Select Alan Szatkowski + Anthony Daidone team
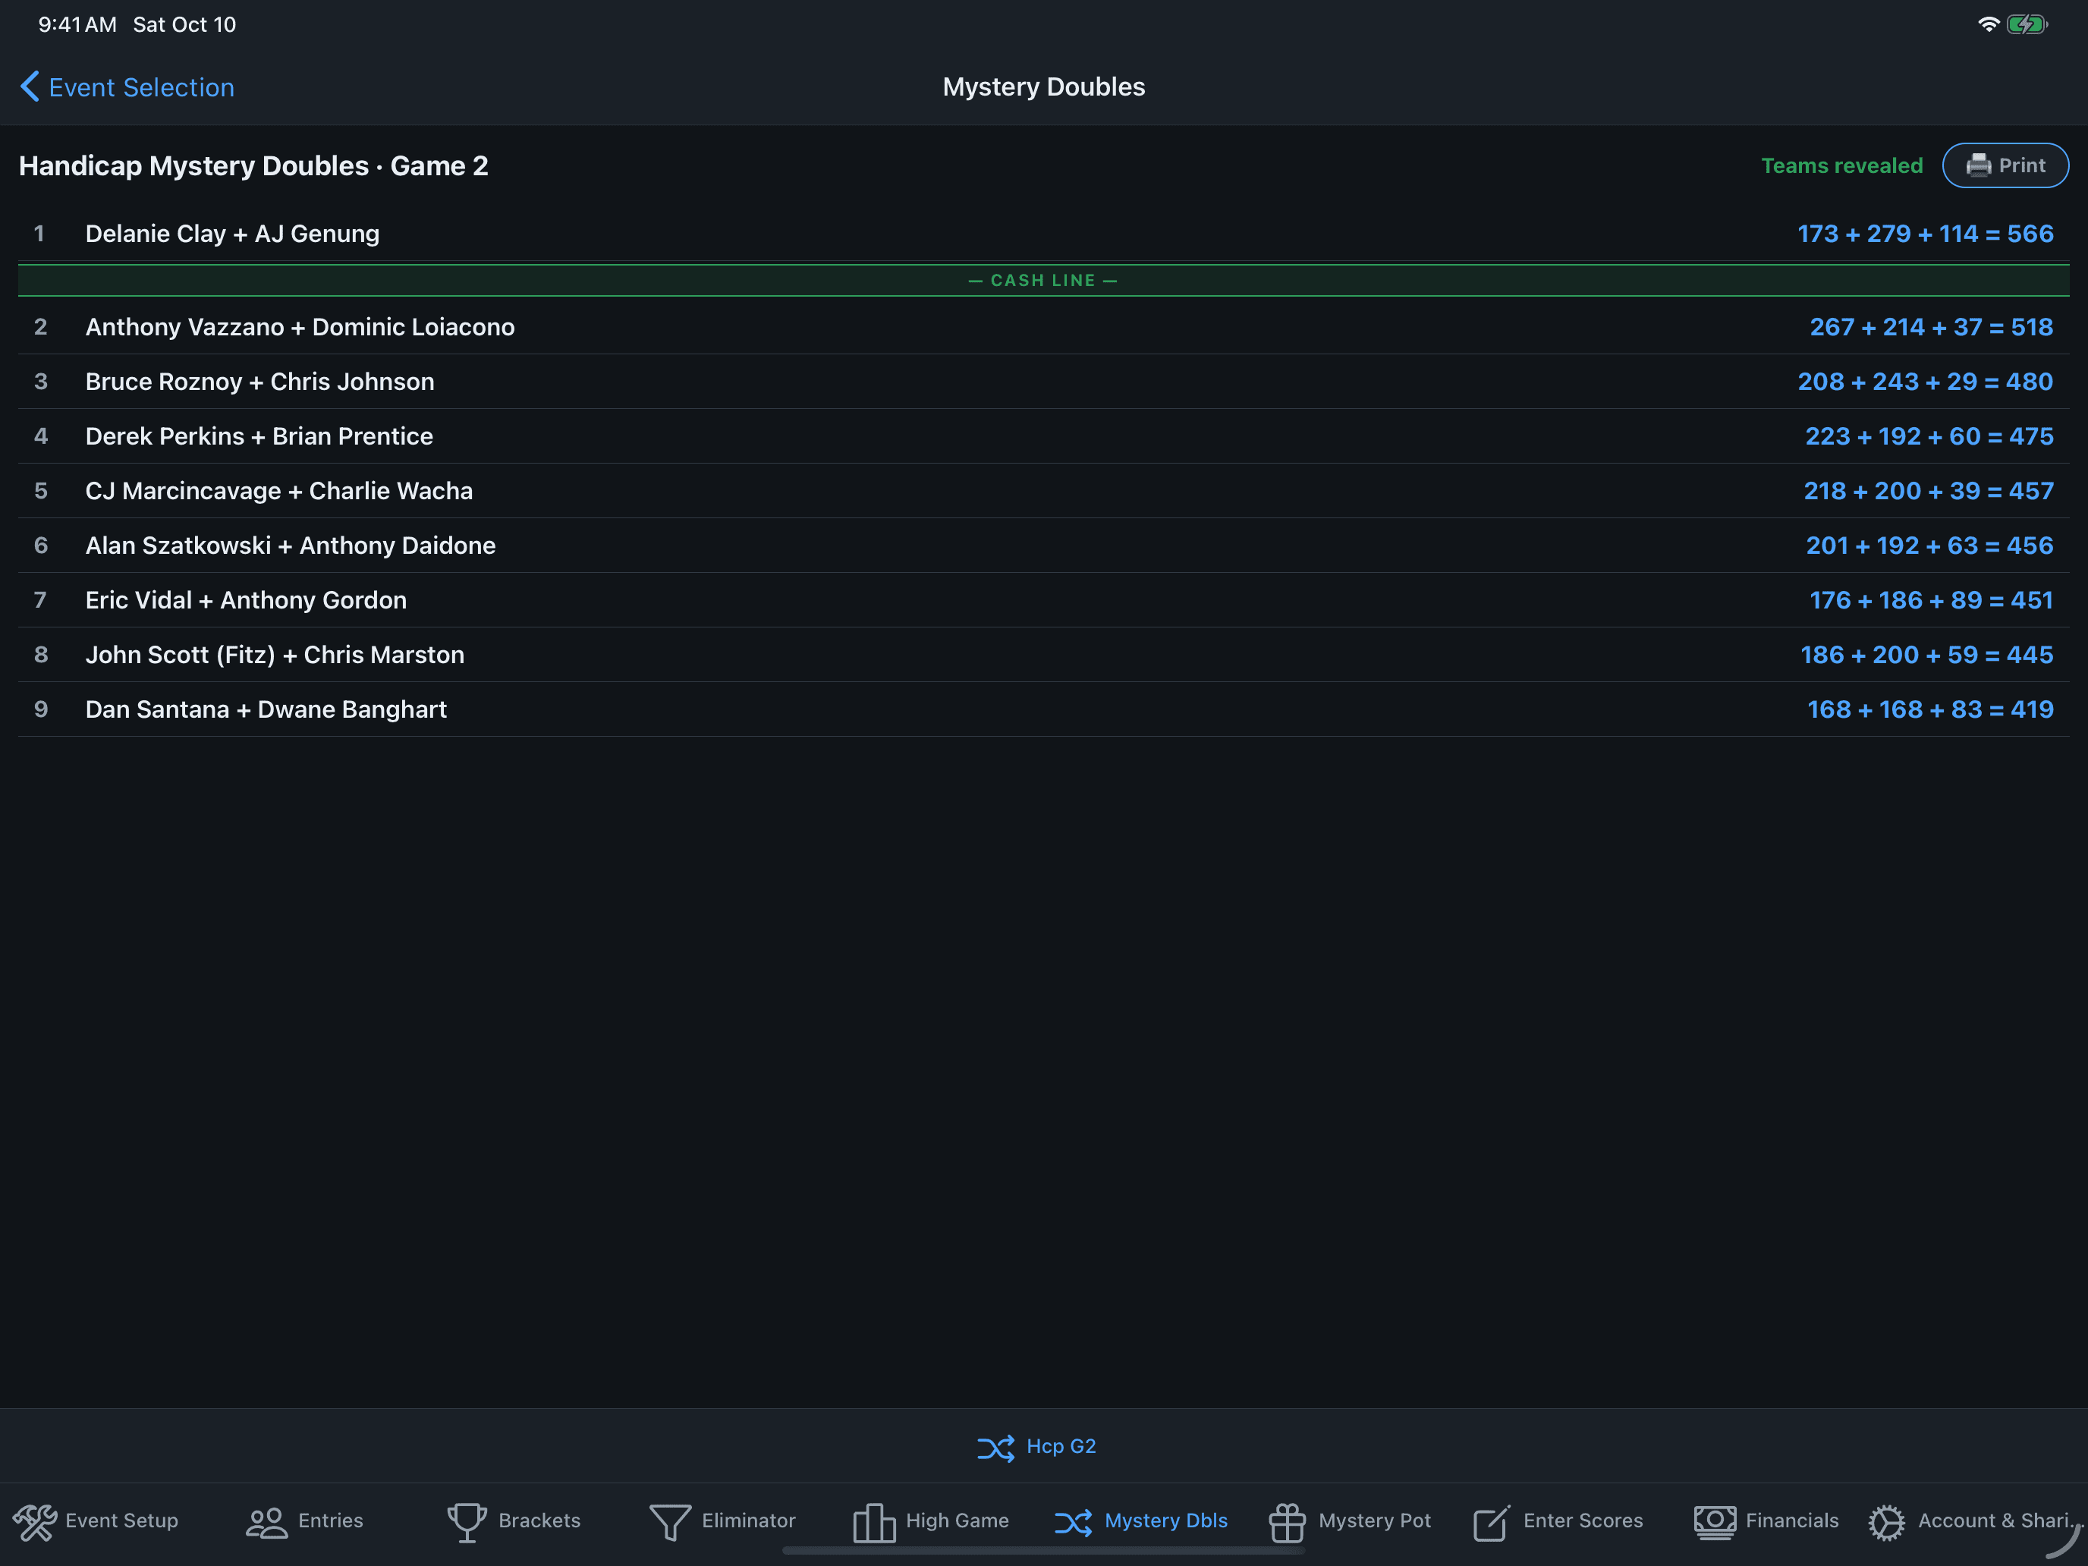Viewport: 2088px width, 1566px height. pos(1044,546)
